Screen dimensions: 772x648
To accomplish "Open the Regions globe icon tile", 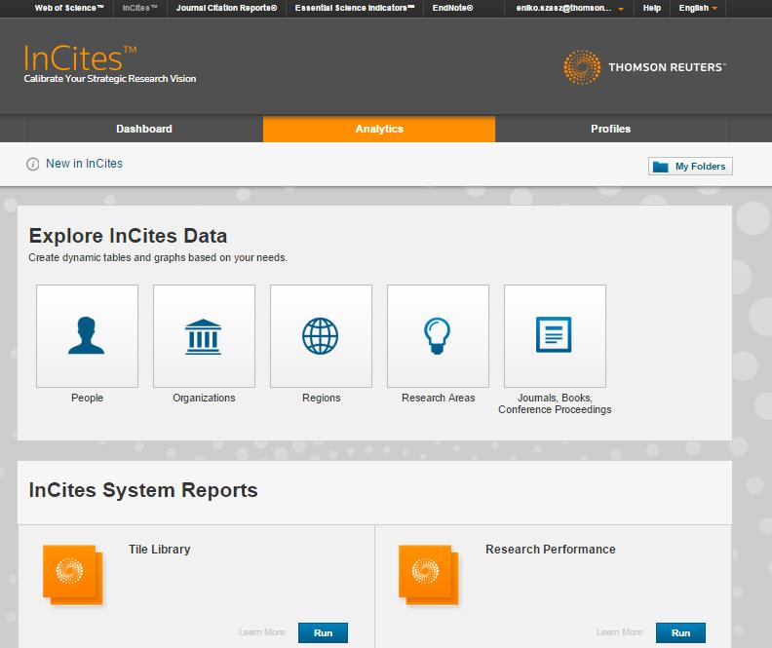I will click(321, 336).
